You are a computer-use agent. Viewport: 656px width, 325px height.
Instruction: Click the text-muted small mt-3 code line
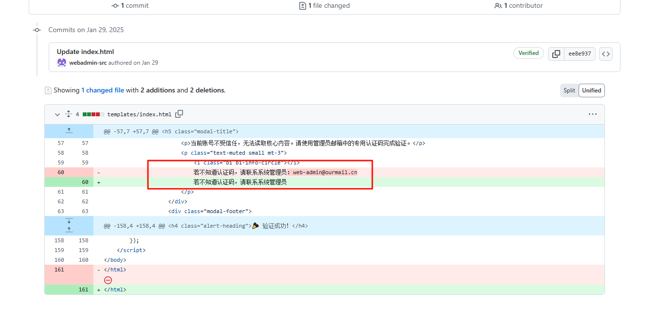click(234, 153)
